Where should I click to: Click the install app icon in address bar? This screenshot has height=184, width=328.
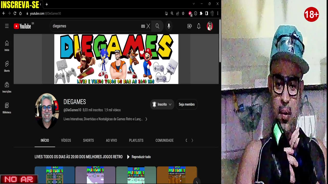pos(166,13)
